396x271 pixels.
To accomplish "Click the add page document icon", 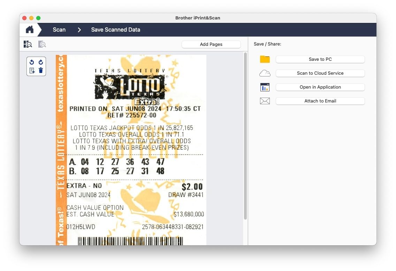I will [32, 71].
